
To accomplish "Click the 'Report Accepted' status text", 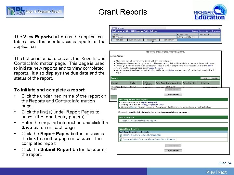I will [149, 102].
